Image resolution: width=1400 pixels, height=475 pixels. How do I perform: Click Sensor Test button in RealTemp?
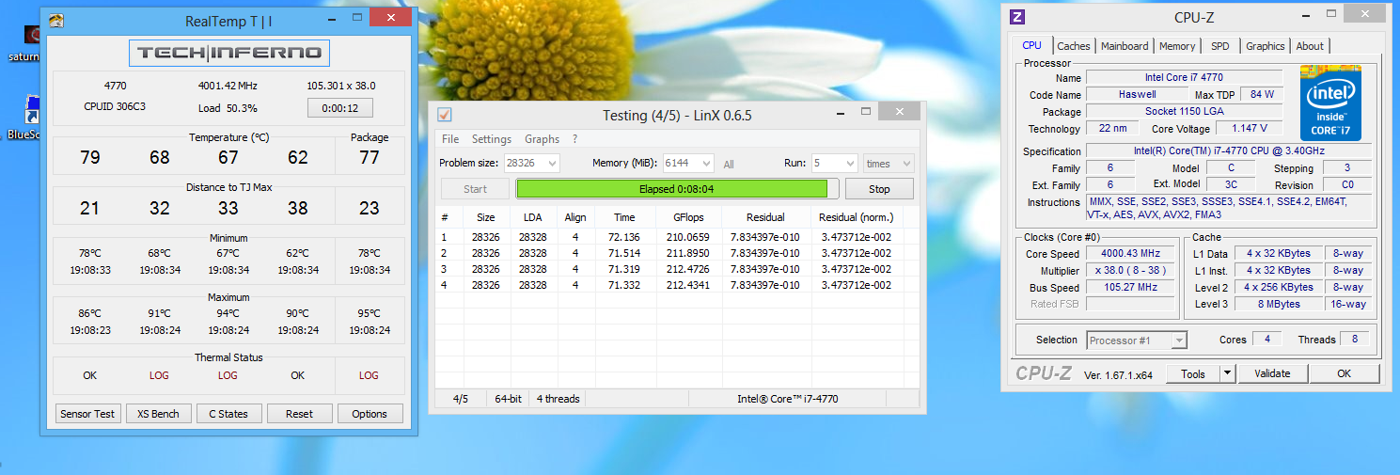pyautogui.click(x=87, y=414)
